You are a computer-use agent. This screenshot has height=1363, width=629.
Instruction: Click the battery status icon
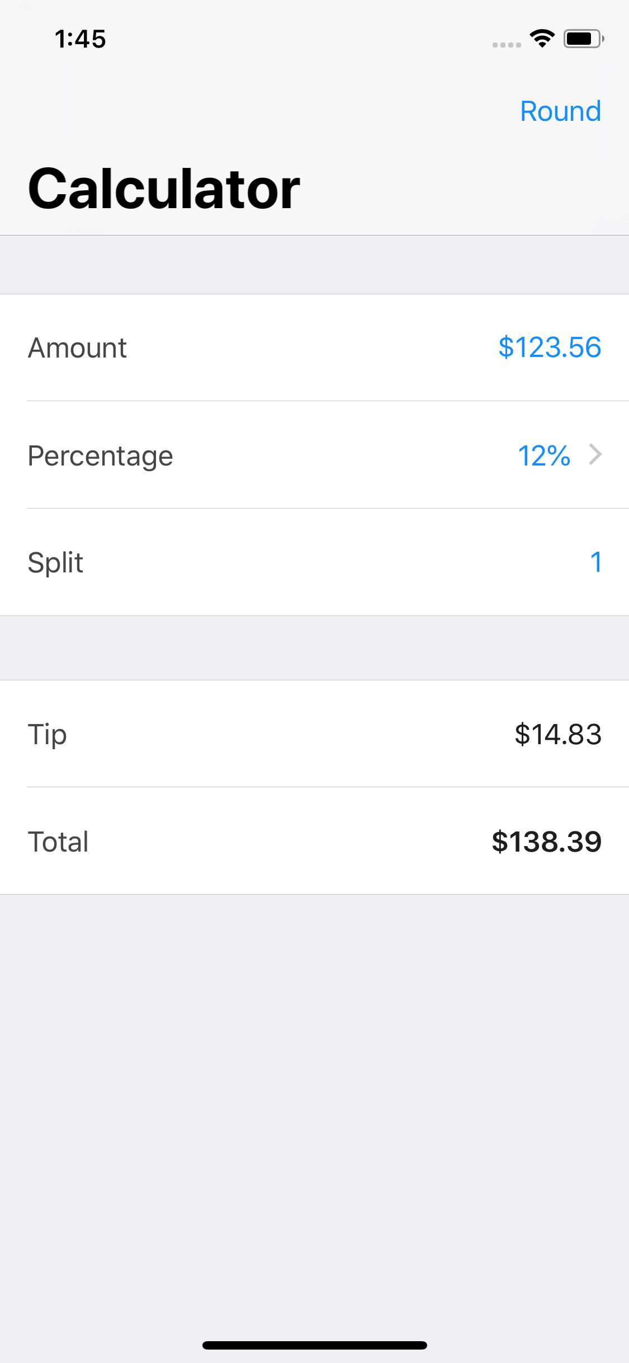point(583,39)
